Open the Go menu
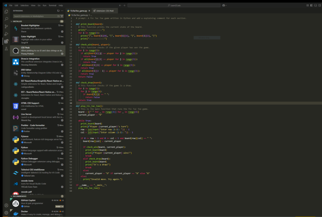Image resolution: width=322 pixels, height=217 pixels. [x=39, y=5]
